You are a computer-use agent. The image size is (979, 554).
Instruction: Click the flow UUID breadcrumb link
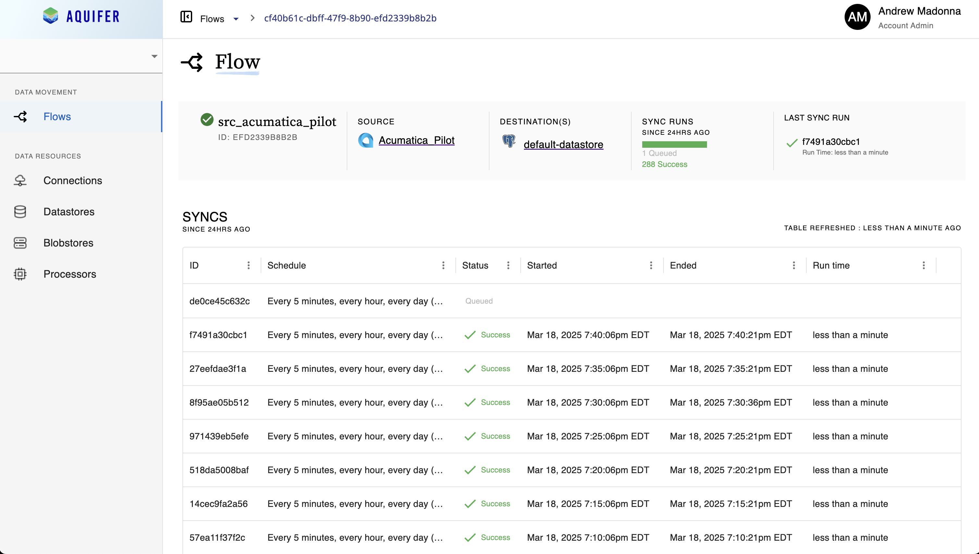coord(350,18)
